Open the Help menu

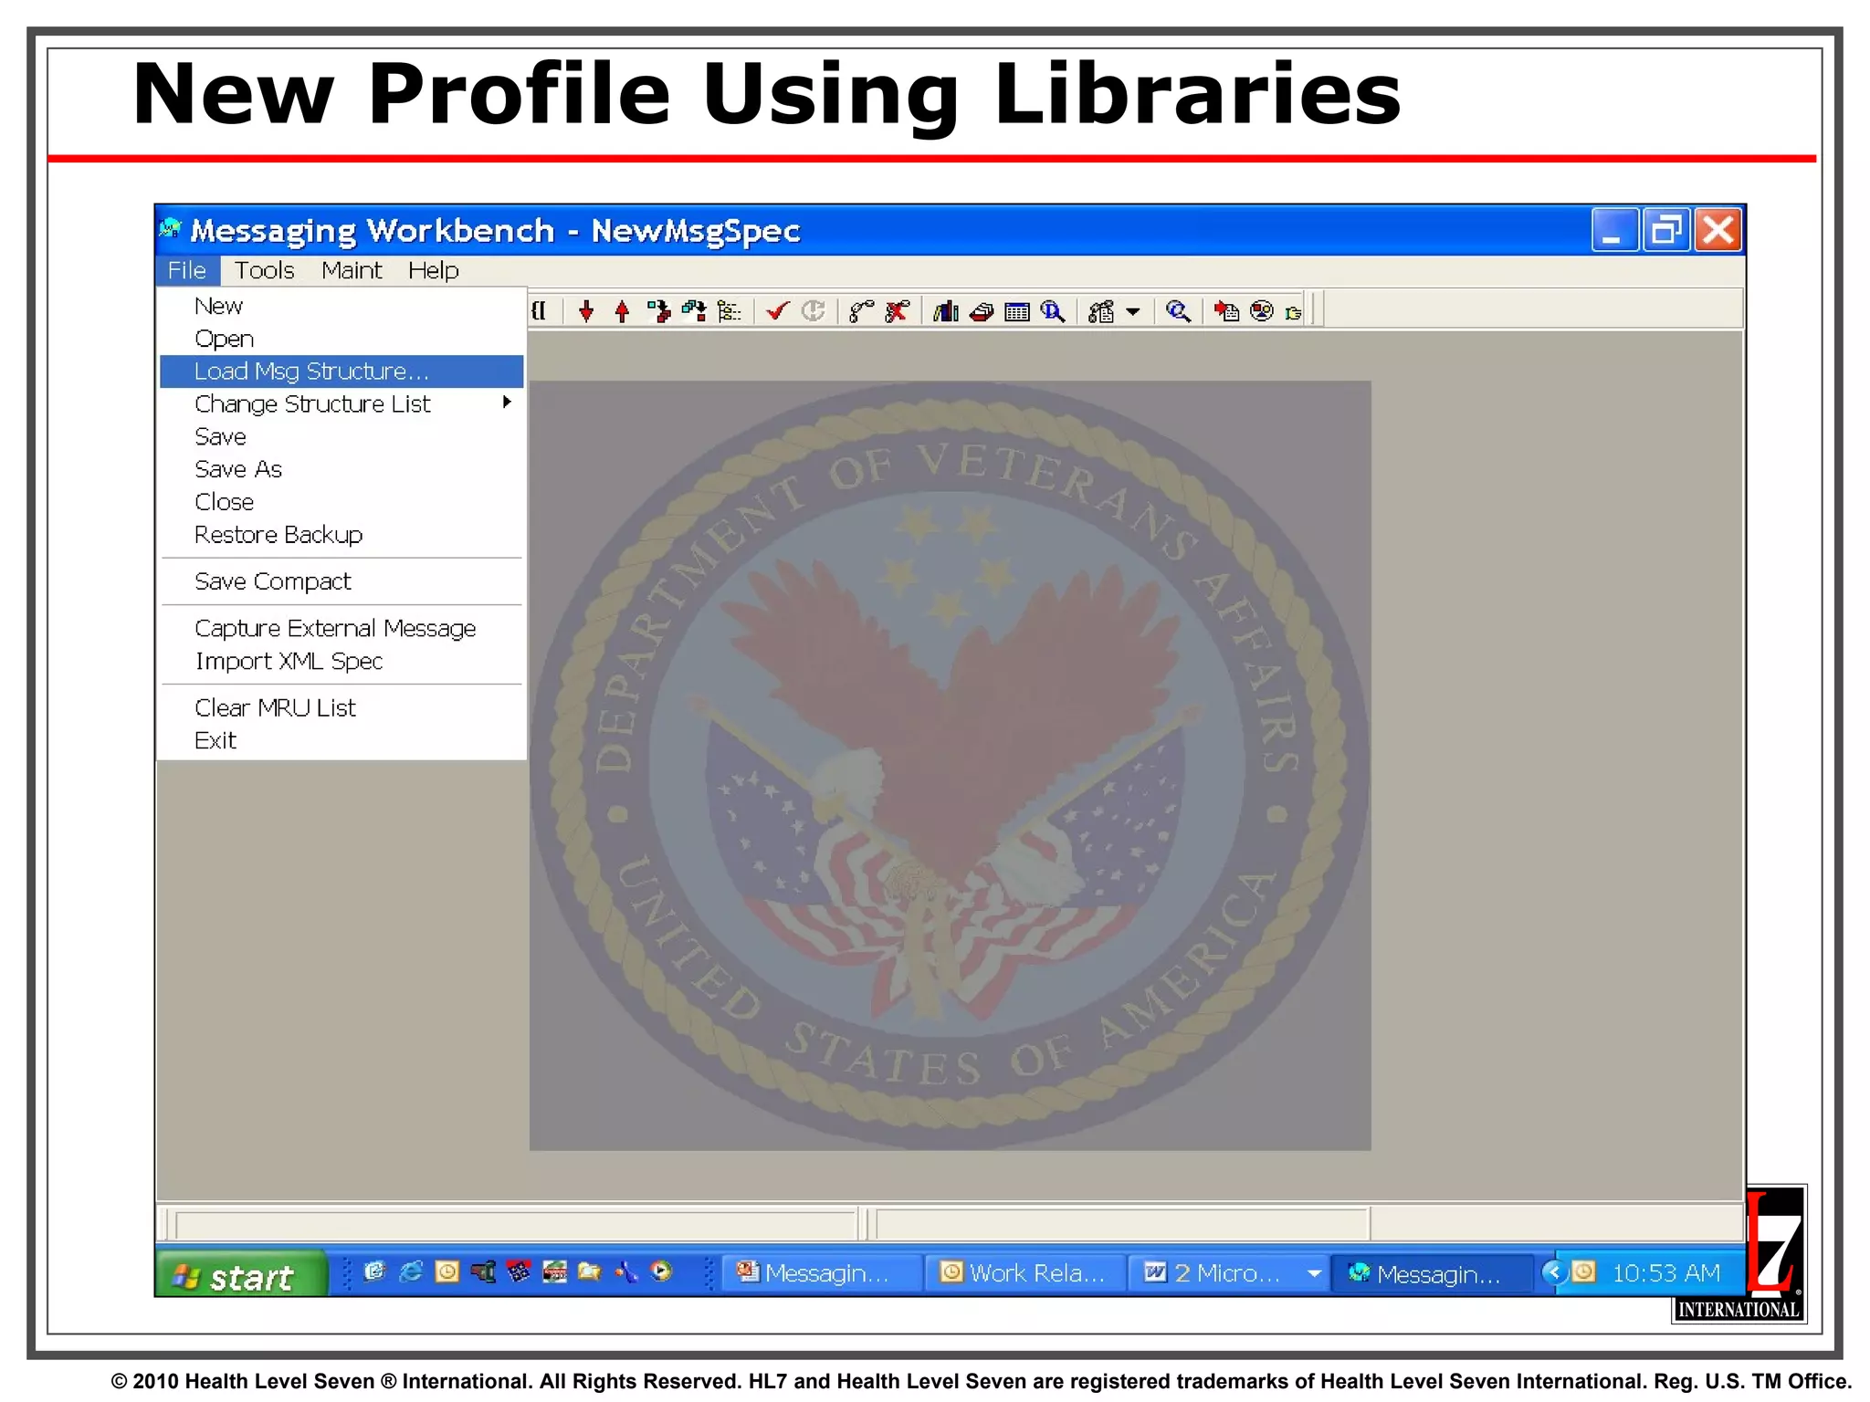(433, 271)
